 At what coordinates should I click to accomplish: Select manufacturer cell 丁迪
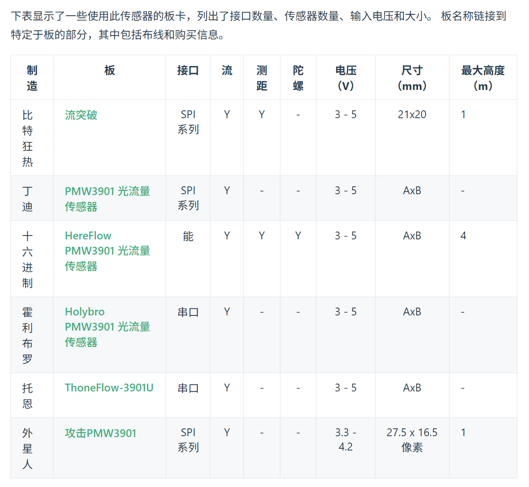[x=32, y=199]
